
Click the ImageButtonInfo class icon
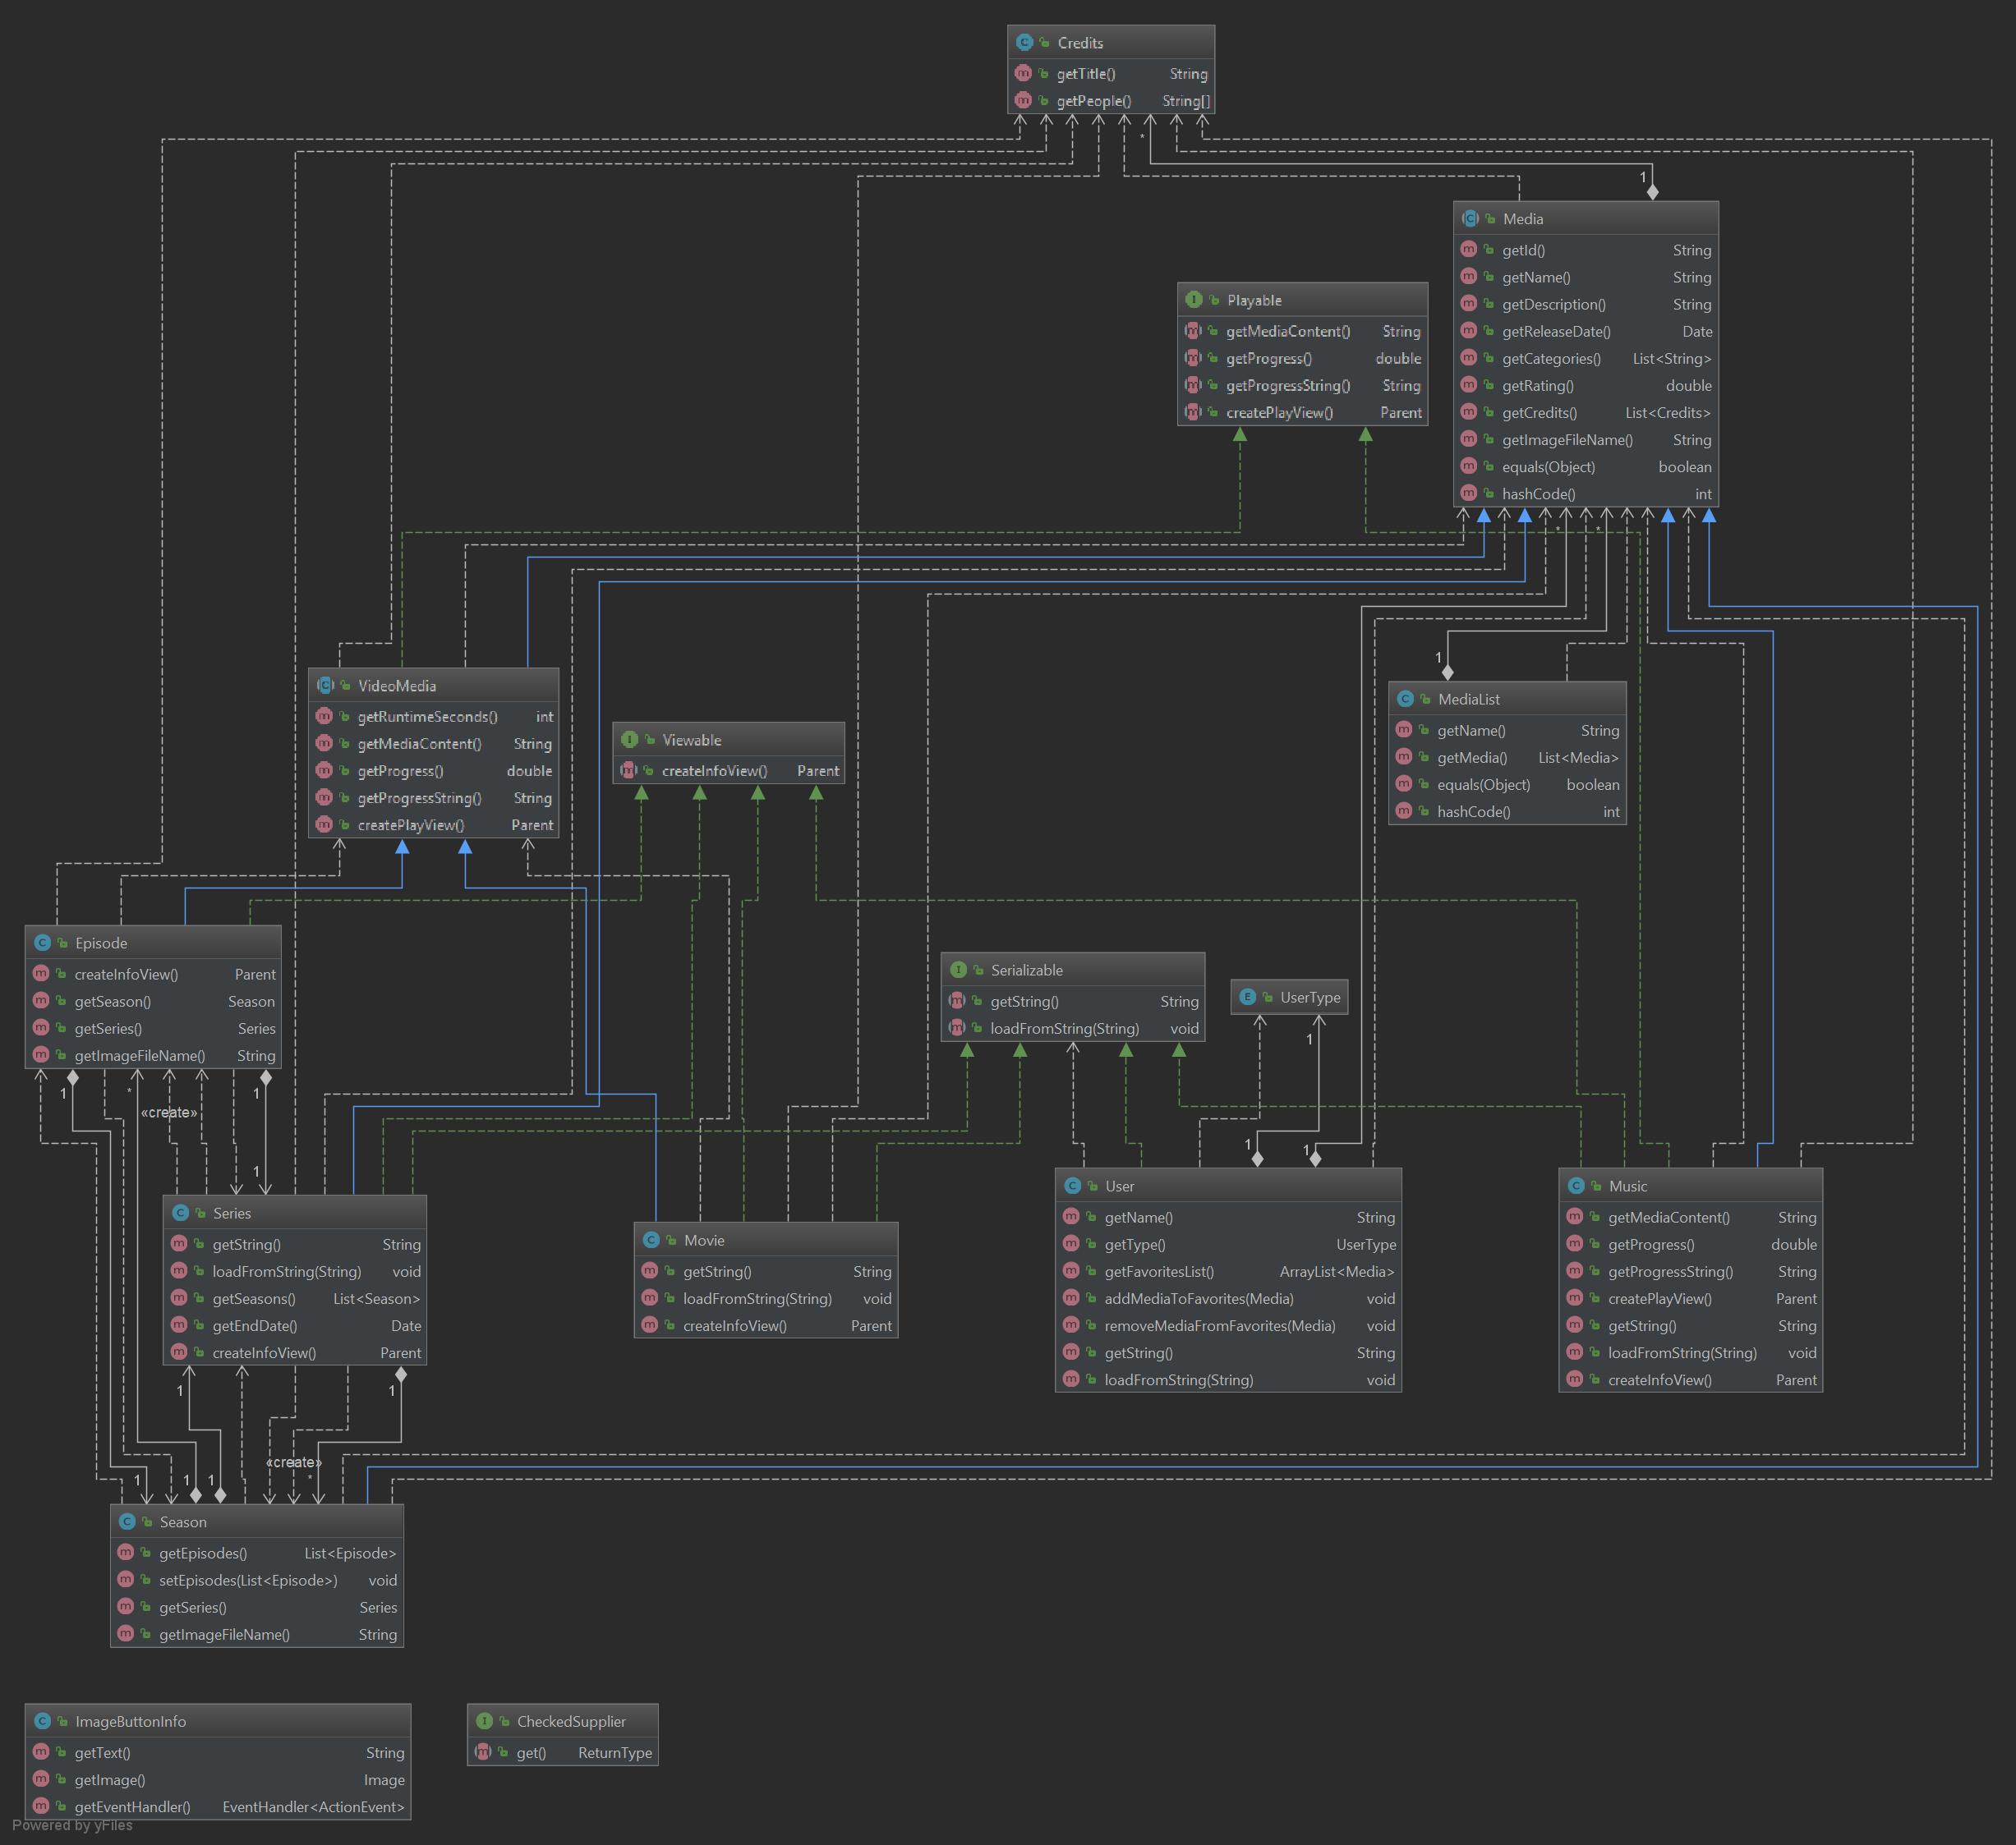click(x=42, y=1720)
